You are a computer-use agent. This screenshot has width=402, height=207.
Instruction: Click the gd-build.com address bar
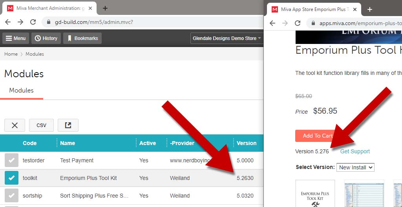(153, 22)
